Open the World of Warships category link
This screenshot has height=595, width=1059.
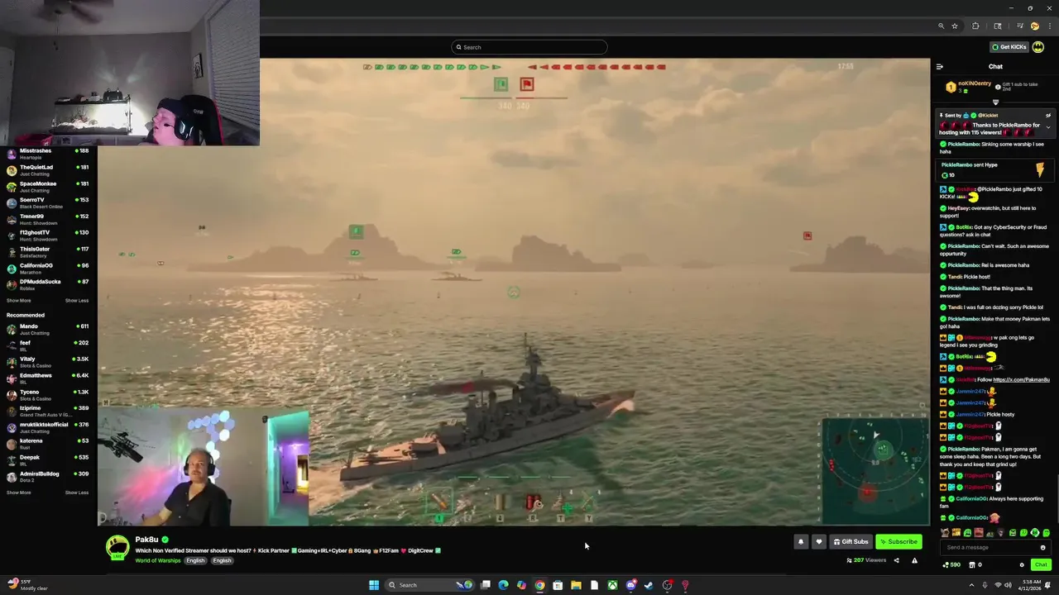click(157, 560)
